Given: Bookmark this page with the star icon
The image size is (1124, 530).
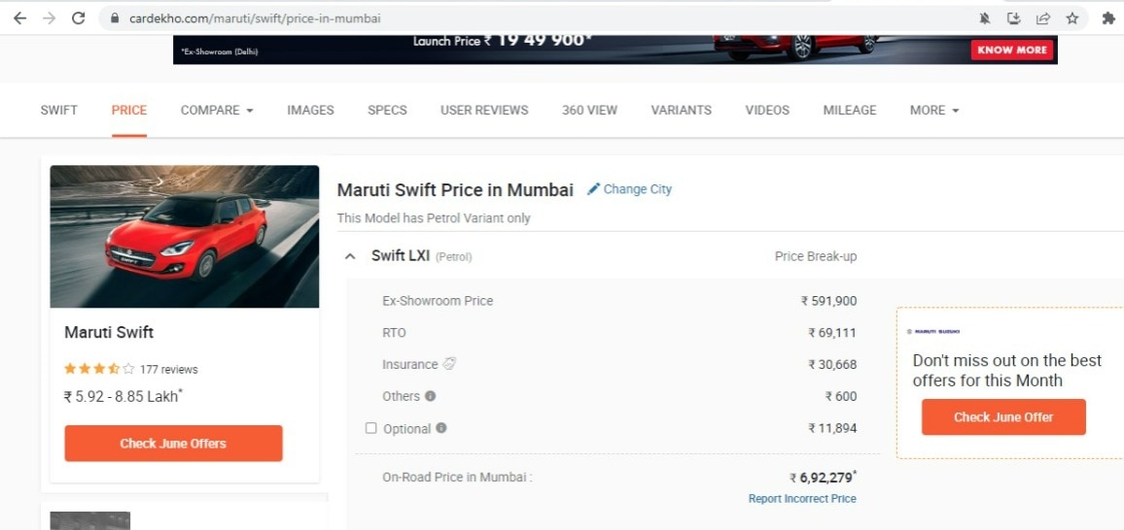Looking at the screenshot, I should click(1072, 18).
